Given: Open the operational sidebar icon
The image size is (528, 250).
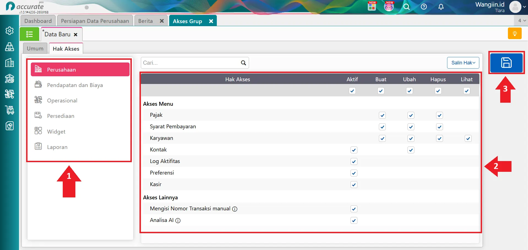Looking at the screenshot, I should click(x=10, y=94).
